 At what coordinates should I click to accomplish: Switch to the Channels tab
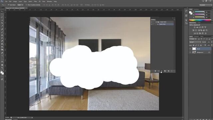click(196, 36)
